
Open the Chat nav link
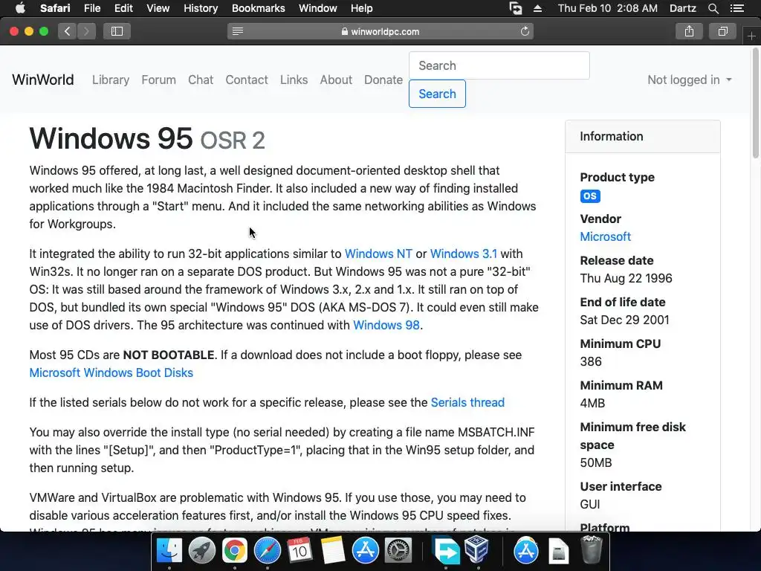click(201, 80)
